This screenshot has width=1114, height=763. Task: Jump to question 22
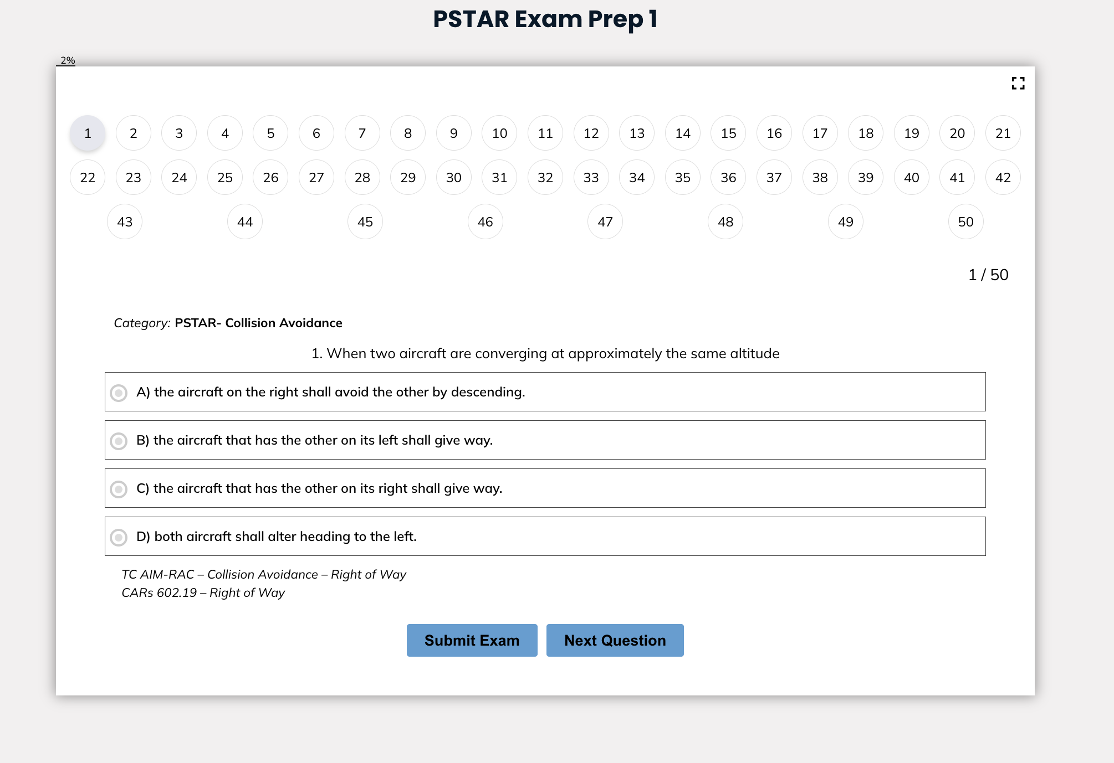point(88,177)
